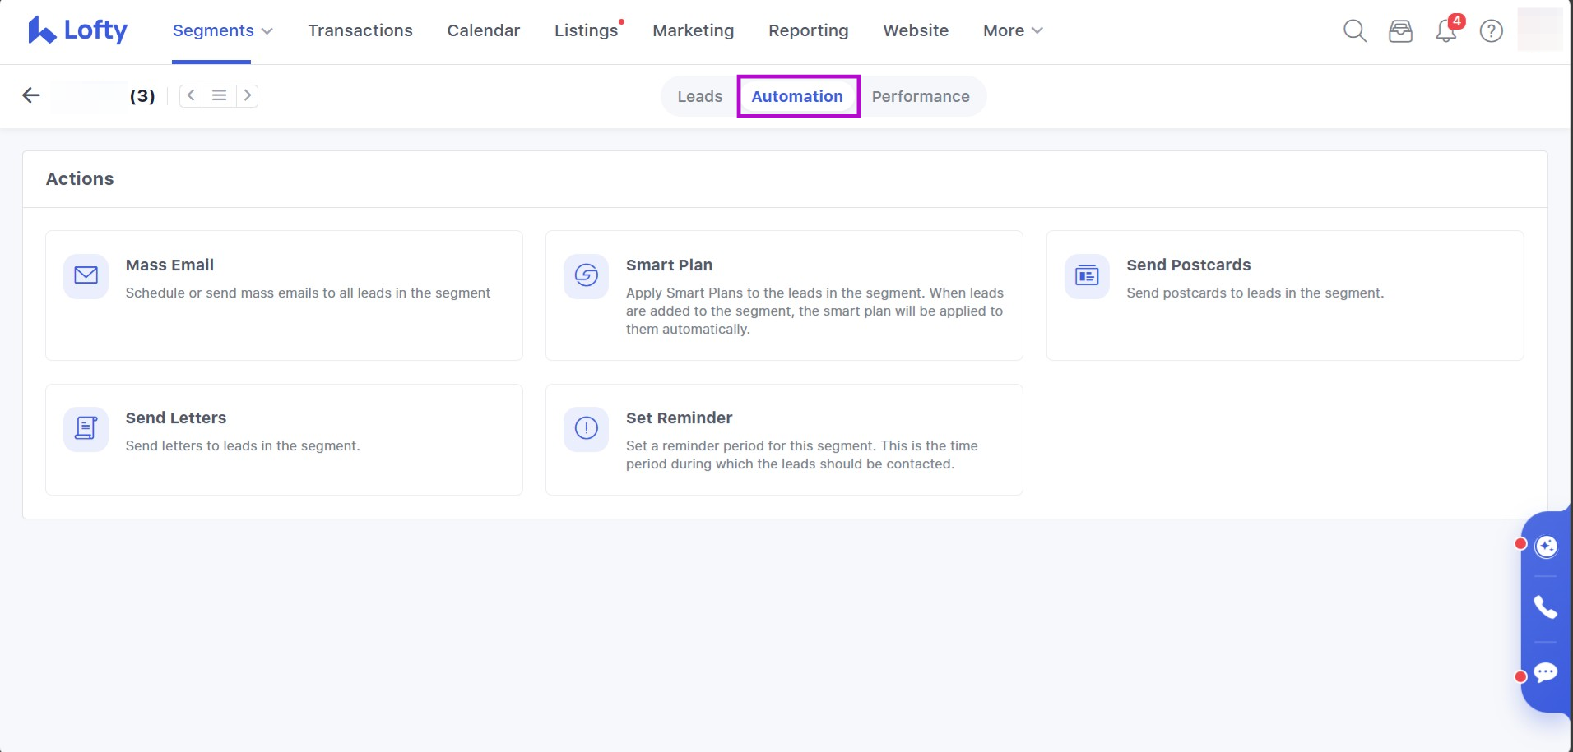This screenshot has height=752, width=1573.
Task: Open the inbox tray icon
Action: point(1400,31)
